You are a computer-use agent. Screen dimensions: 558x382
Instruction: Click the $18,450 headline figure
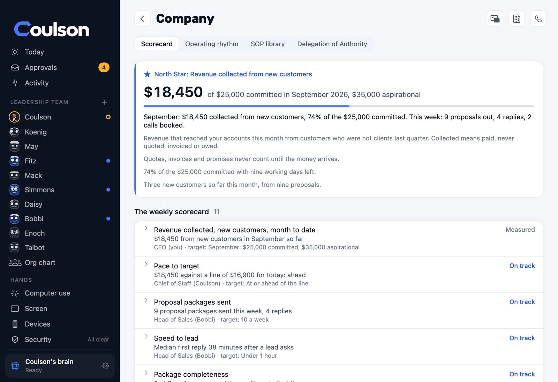click(173, 92)
